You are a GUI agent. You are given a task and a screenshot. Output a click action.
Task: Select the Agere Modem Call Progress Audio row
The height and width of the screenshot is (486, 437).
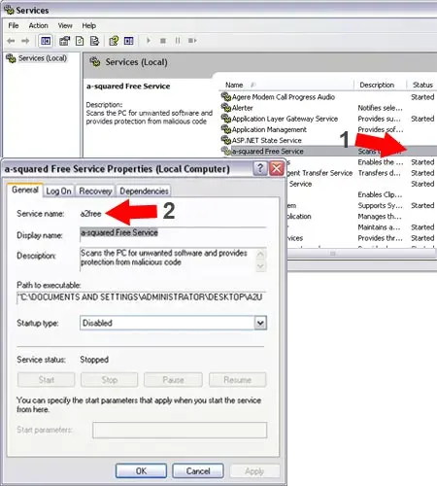coord(328,97)
